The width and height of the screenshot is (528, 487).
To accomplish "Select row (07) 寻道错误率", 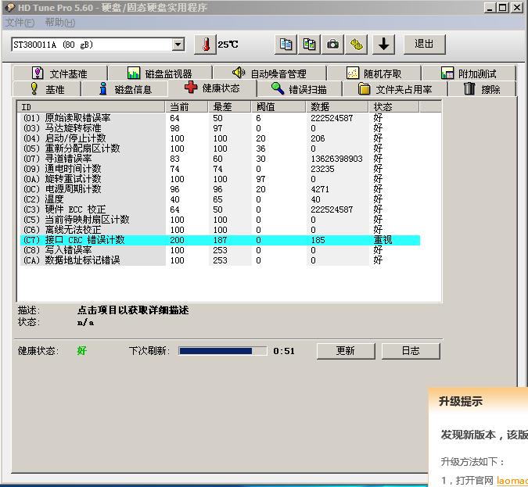I will [x=221, y=159].
